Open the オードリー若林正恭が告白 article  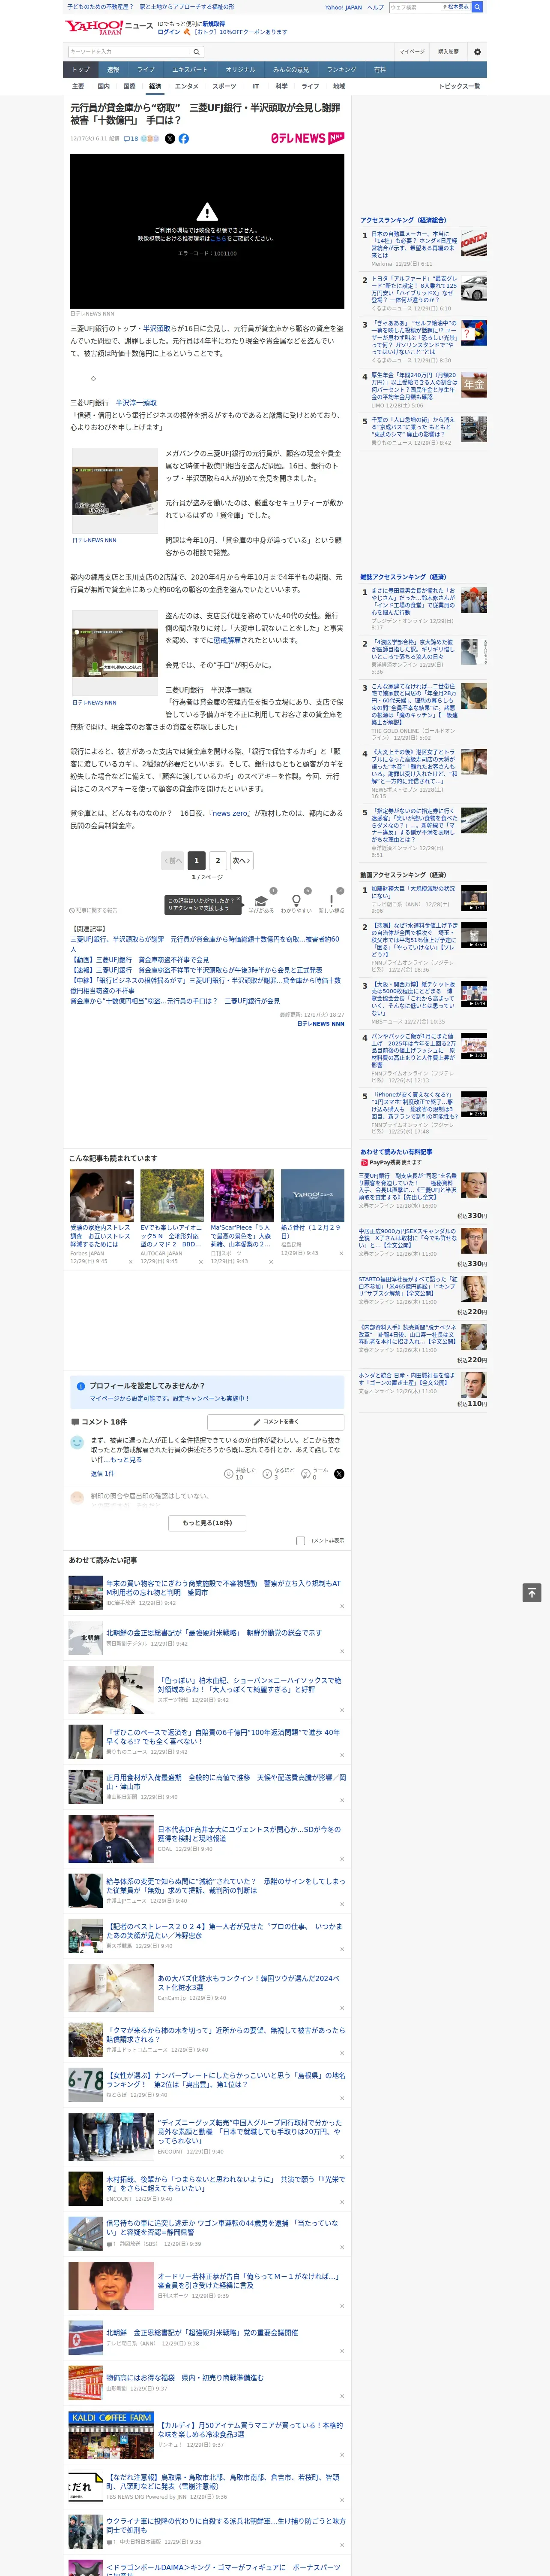tap(250, 2280)
